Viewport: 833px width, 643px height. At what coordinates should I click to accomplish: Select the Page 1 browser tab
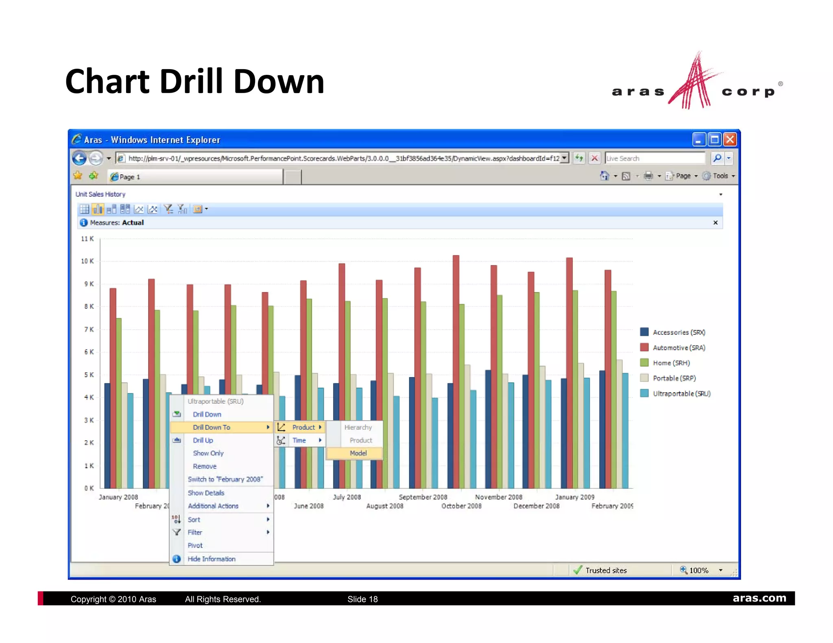coord(195,177)
